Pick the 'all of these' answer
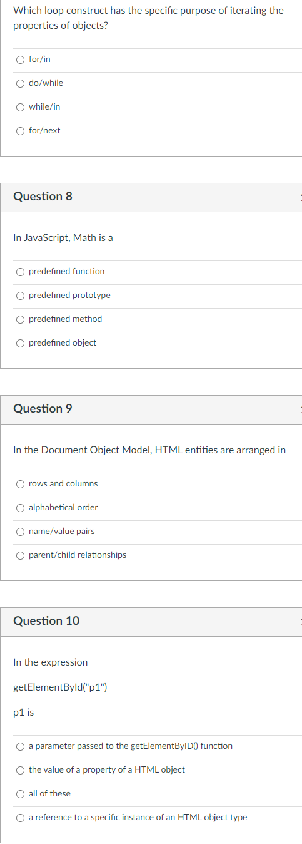The image size is (302, 844). 21,794
